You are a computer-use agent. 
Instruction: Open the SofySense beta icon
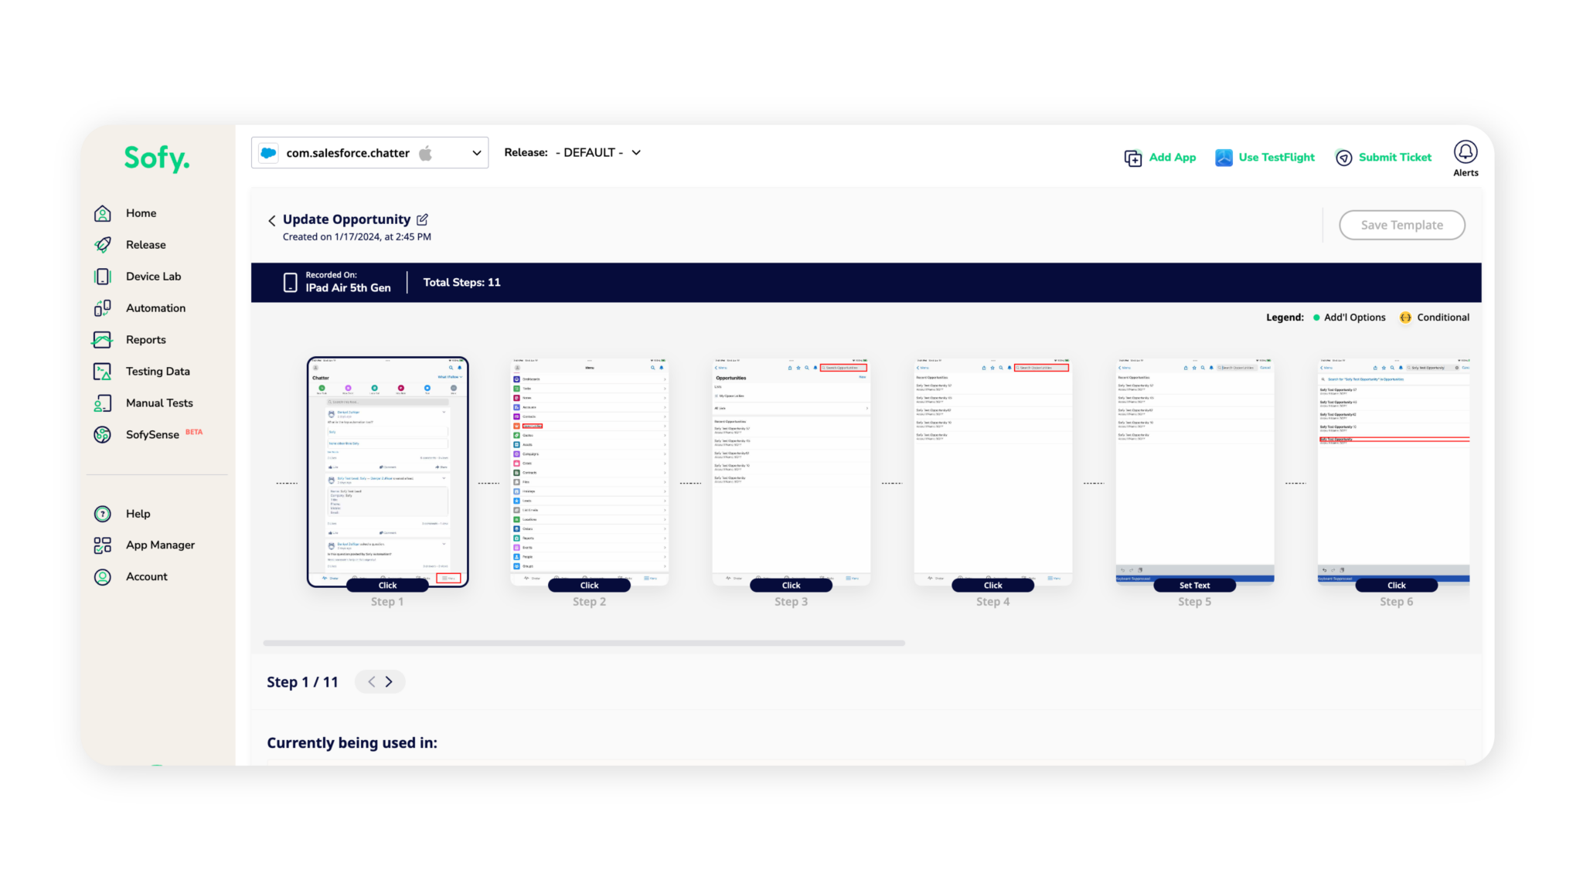coord(102,433)
